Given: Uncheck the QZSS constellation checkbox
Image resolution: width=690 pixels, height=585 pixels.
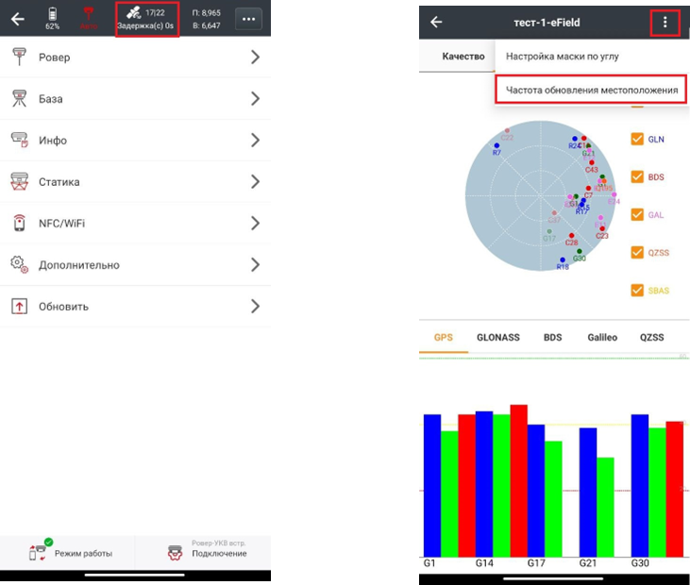Looking at the screenshot, I should click(637, 253).
